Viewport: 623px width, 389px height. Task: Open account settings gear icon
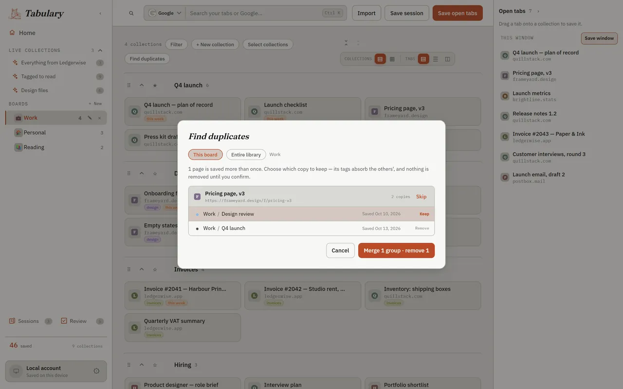[x=96, y=371]
